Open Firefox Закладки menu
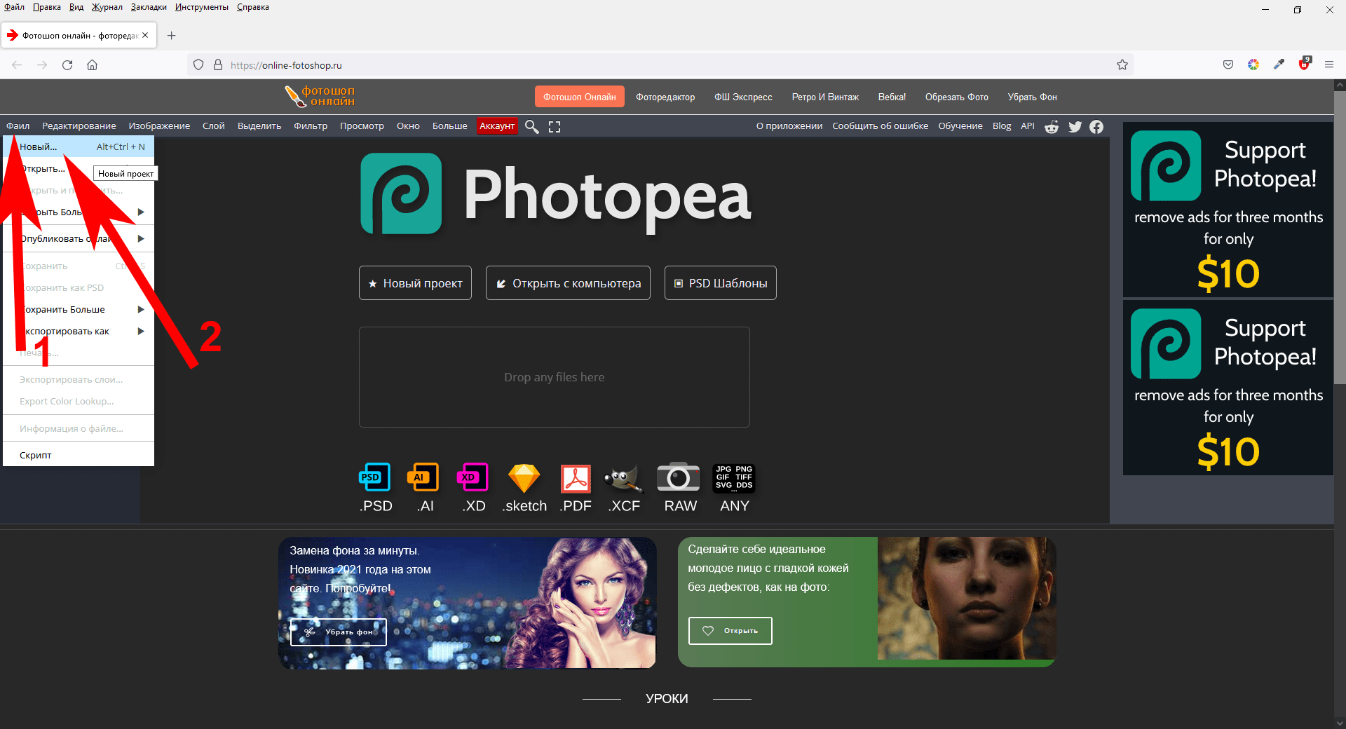 [149, 7]
